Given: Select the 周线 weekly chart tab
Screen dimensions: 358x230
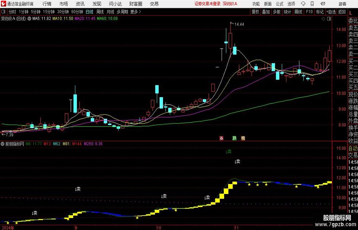Looking at the screenshot, I should (100, 12).
